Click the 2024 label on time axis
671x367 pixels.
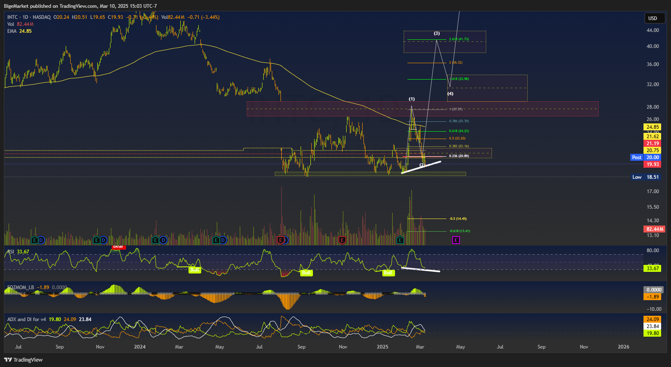[140, 347]
